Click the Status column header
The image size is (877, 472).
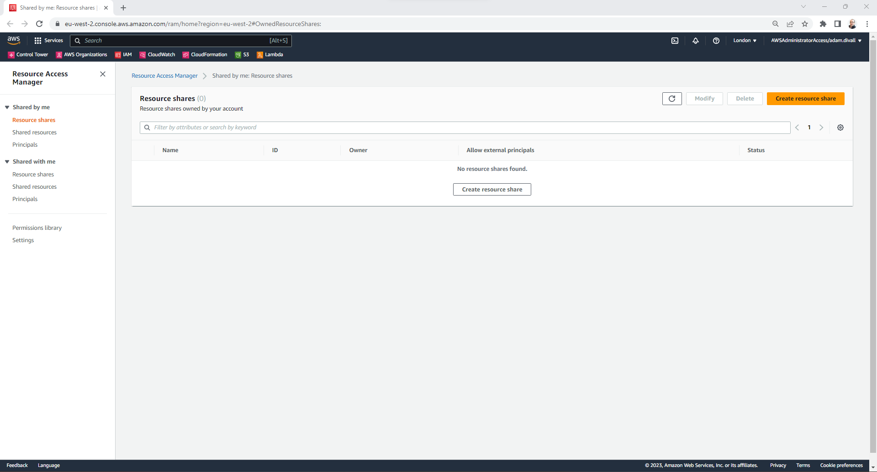click(x=756, y=150)
